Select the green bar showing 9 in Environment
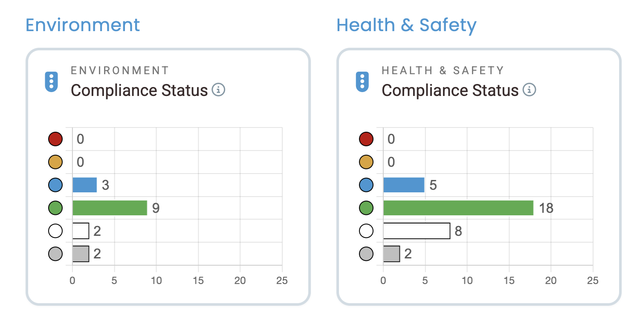This screenshot has height=313, width=637. pos(110,208)
